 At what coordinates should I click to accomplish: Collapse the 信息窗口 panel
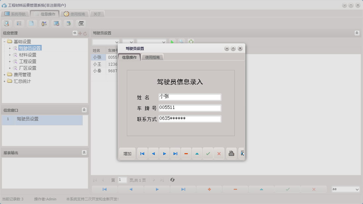tap(85, 110)
